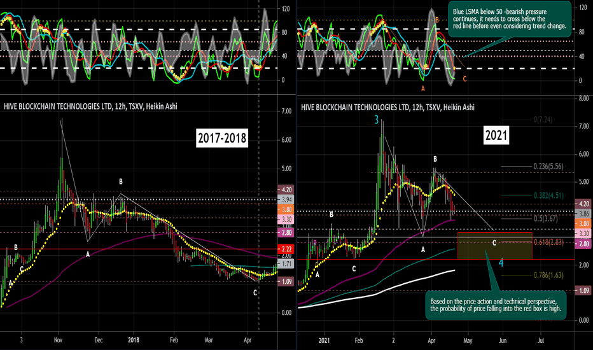Click the Jun date on the time axis
593x350 pixels.
point(503,340)
